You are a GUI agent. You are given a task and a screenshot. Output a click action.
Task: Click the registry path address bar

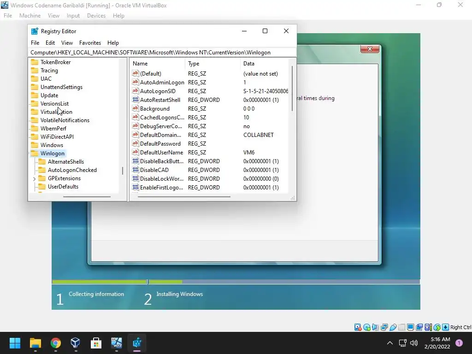(x=162, y=53)
